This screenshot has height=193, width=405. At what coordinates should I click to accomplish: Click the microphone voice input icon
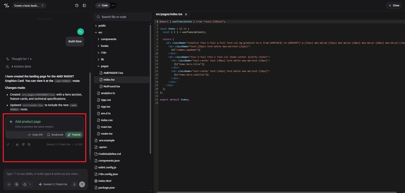click(74, 184)
